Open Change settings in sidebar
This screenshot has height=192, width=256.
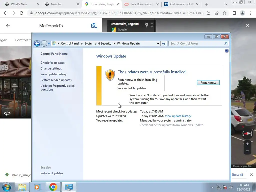click(51, 68)
